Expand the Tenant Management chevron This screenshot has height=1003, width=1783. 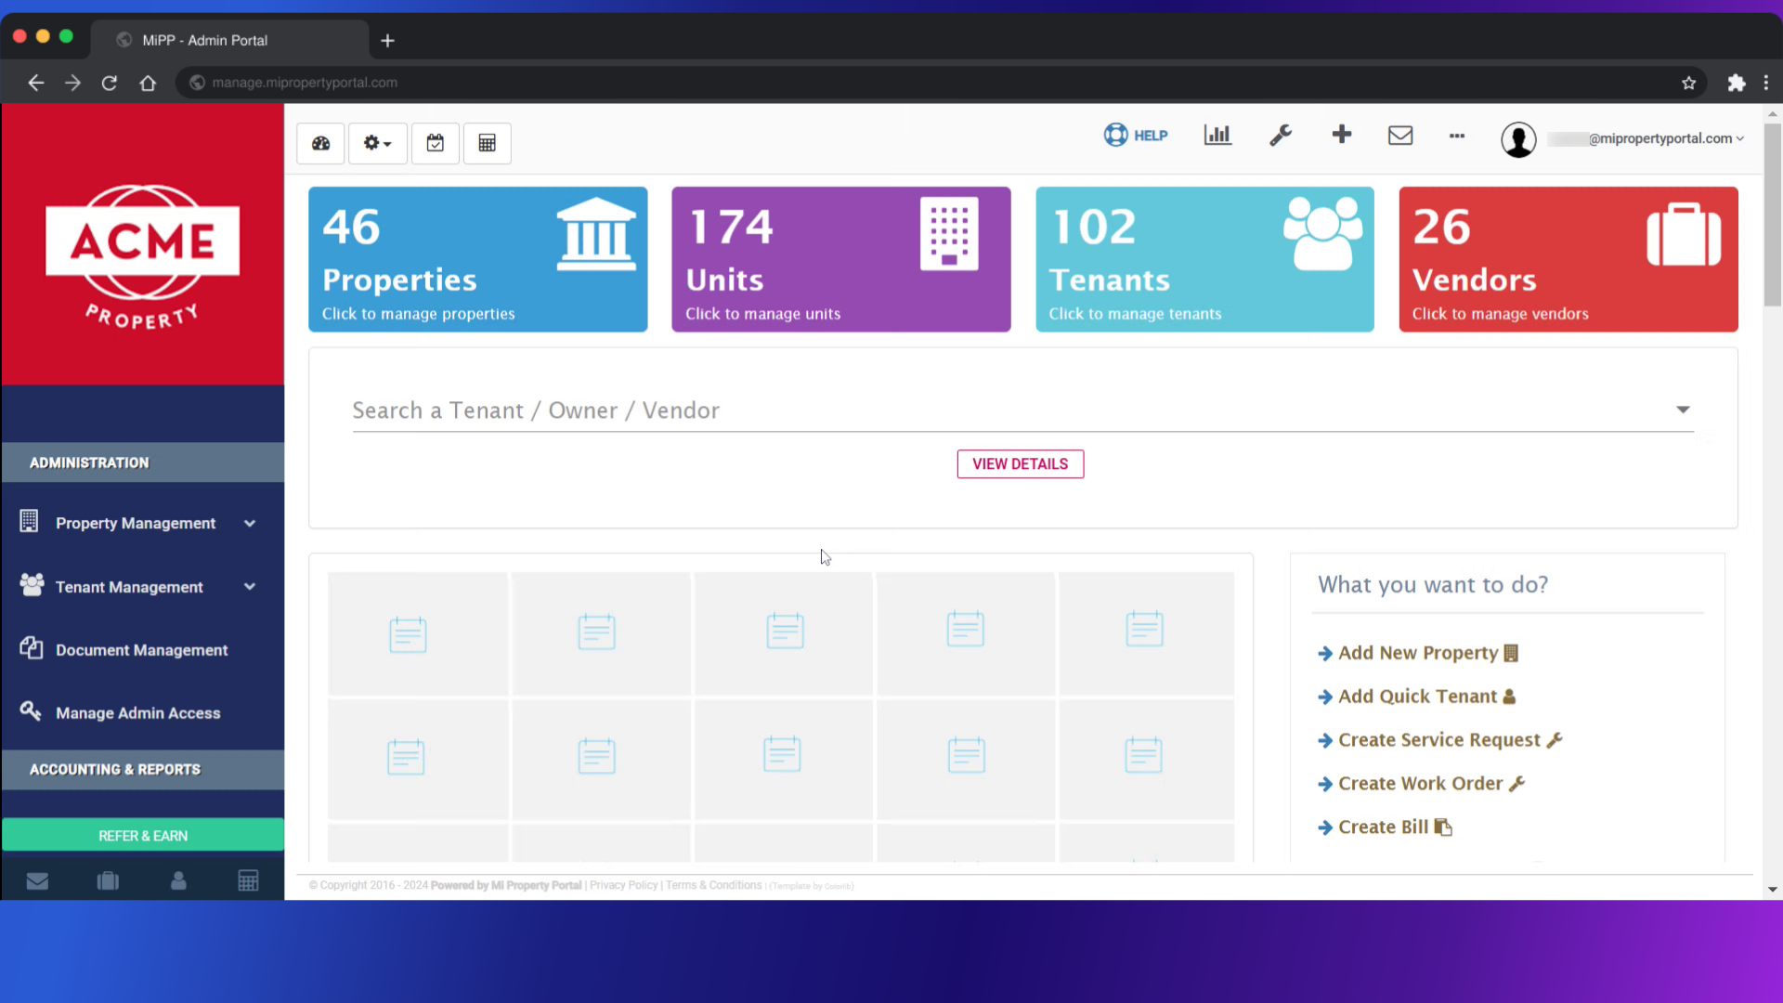250,587
